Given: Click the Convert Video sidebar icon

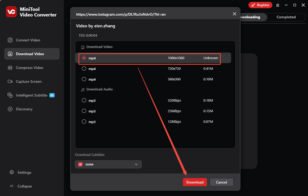Looking at the screenshot, I should click(x=10, y=40).
